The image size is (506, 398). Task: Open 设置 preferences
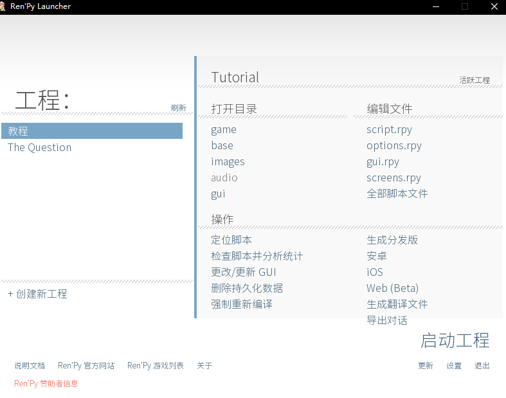(x=454, y=366)
